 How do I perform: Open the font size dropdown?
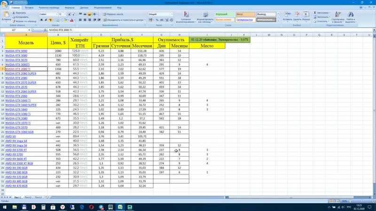click(65, 15)
